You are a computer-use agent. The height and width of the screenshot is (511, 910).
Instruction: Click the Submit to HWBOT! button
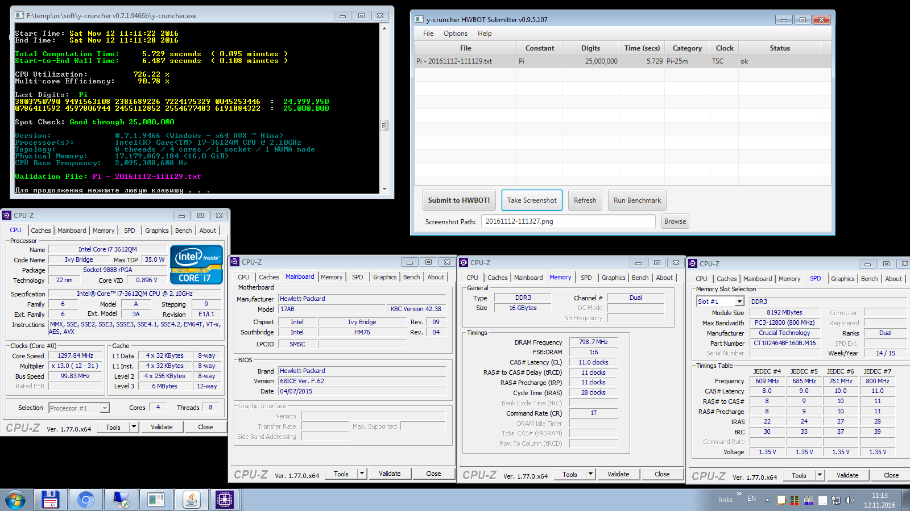[459, 200]
